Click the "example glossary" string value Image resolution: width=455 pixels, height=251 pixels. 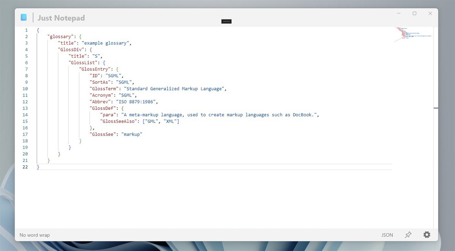coord(106,43)
